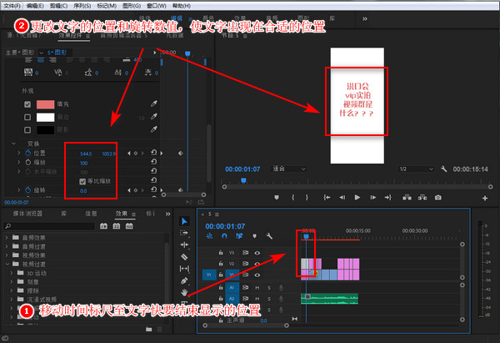Open the 序列(S) menu
The width and height of the screenshot is (500, 343).
tap(82, 6)
